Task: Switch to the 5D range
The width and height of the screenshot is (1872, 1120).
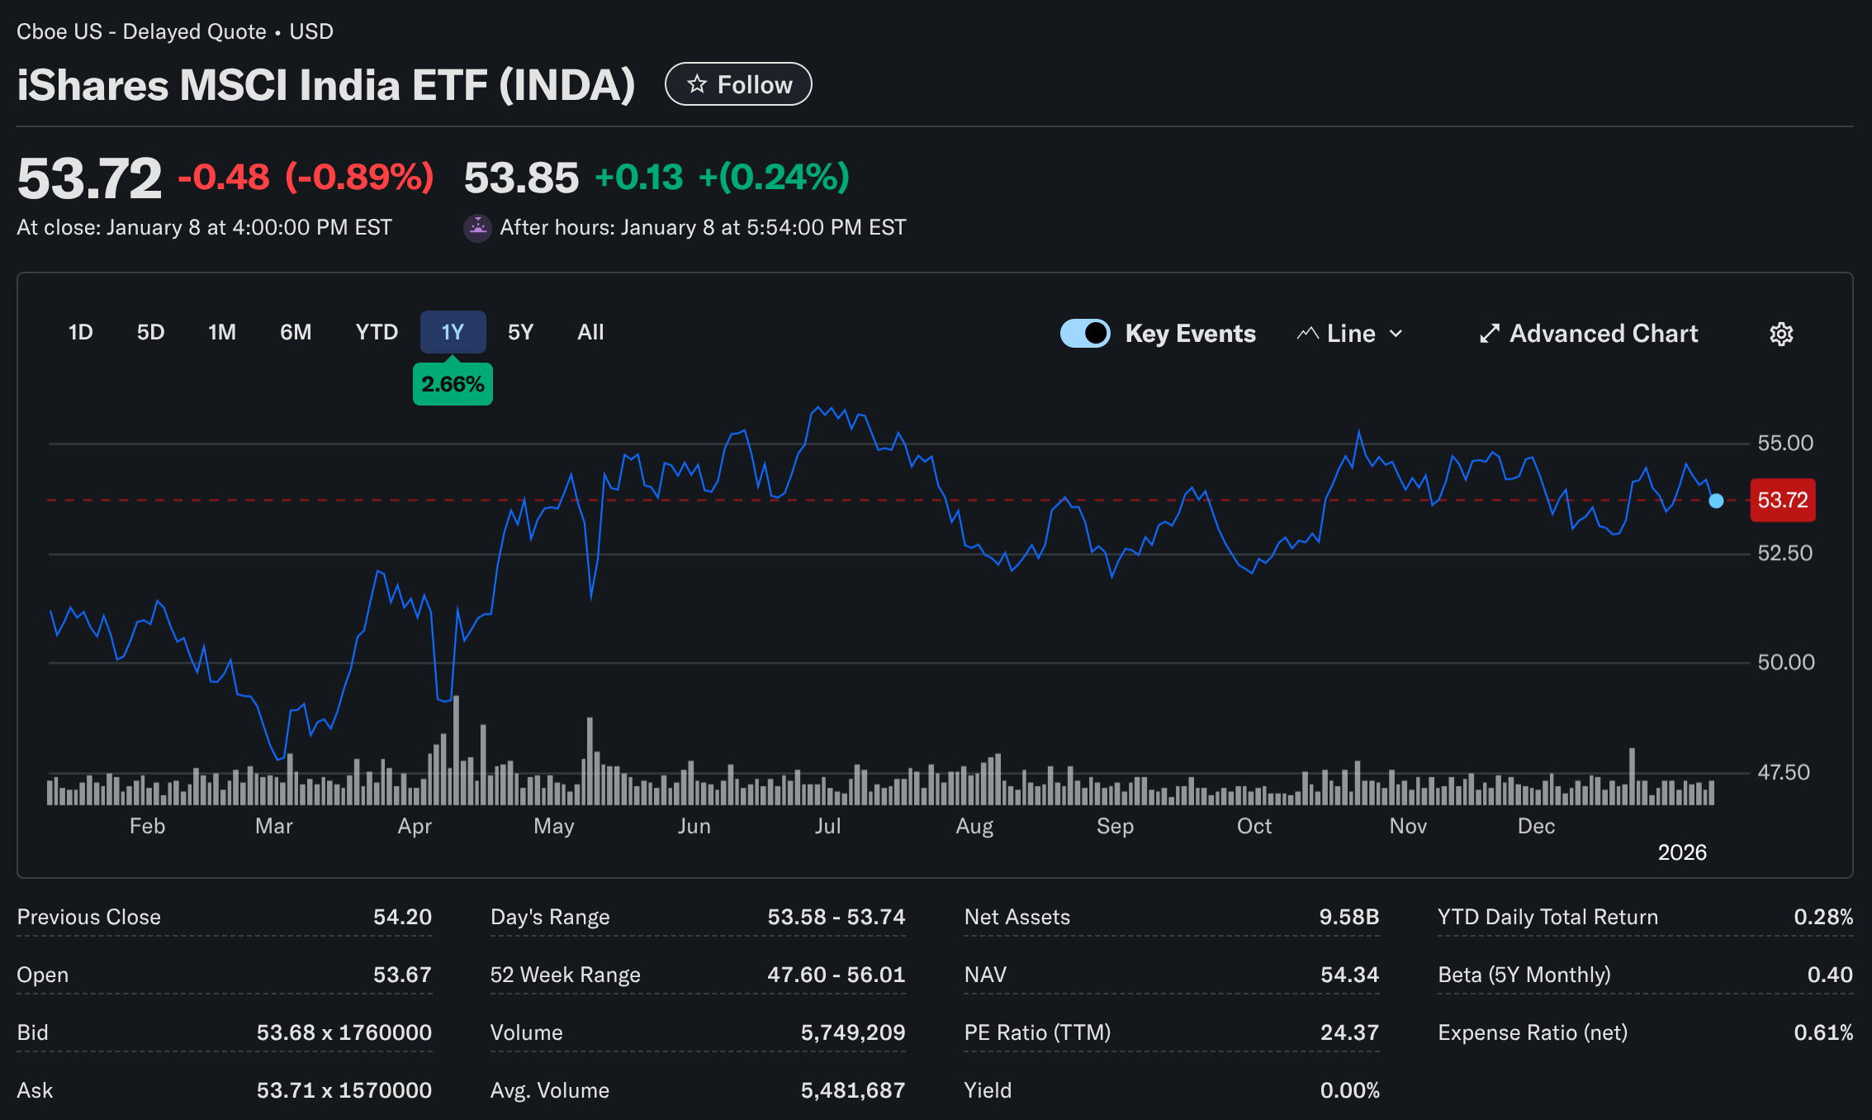Action: (150, 332)
